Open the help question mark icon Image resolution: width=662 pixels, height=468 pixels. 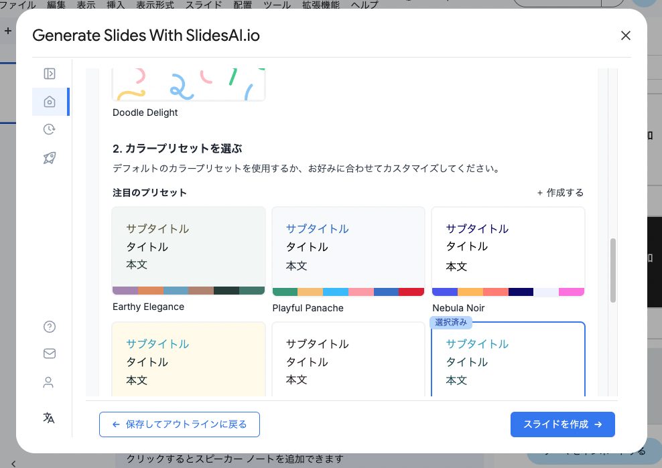49,327
